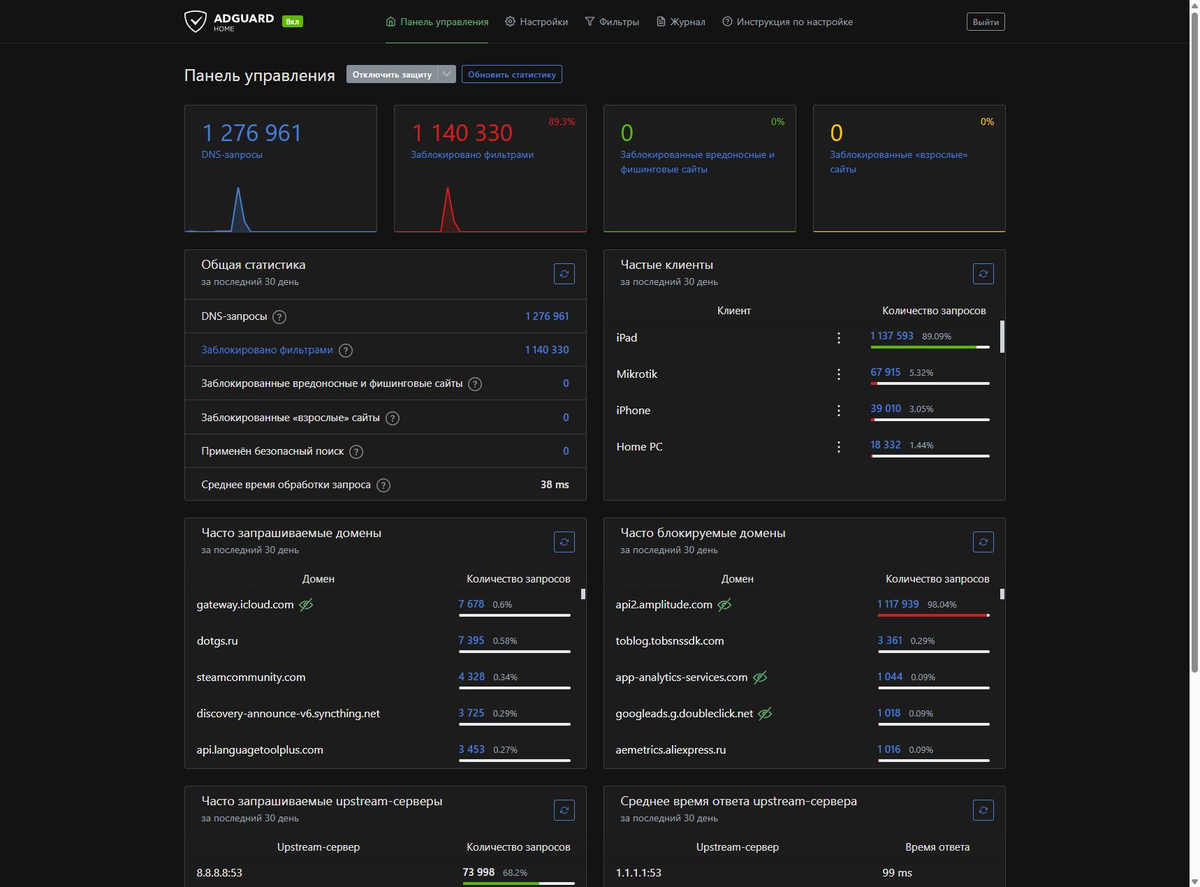The height and width of the screenshot is (887, 1200).
Task: Open Настройки menu
Action: (x=536, y=22)
